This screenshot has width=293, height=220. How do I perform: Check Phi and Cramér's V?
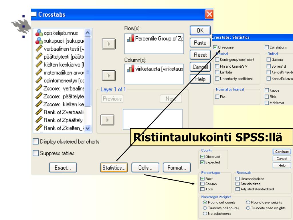[x=217, y=66]
